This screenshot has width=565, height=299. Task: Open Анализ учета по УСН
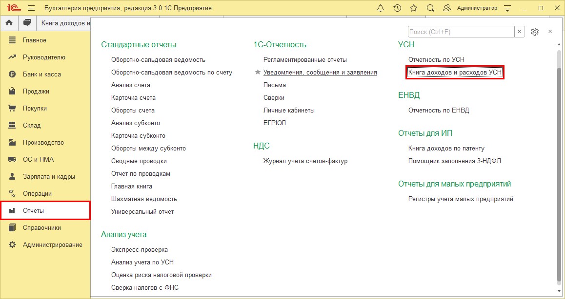142,262
